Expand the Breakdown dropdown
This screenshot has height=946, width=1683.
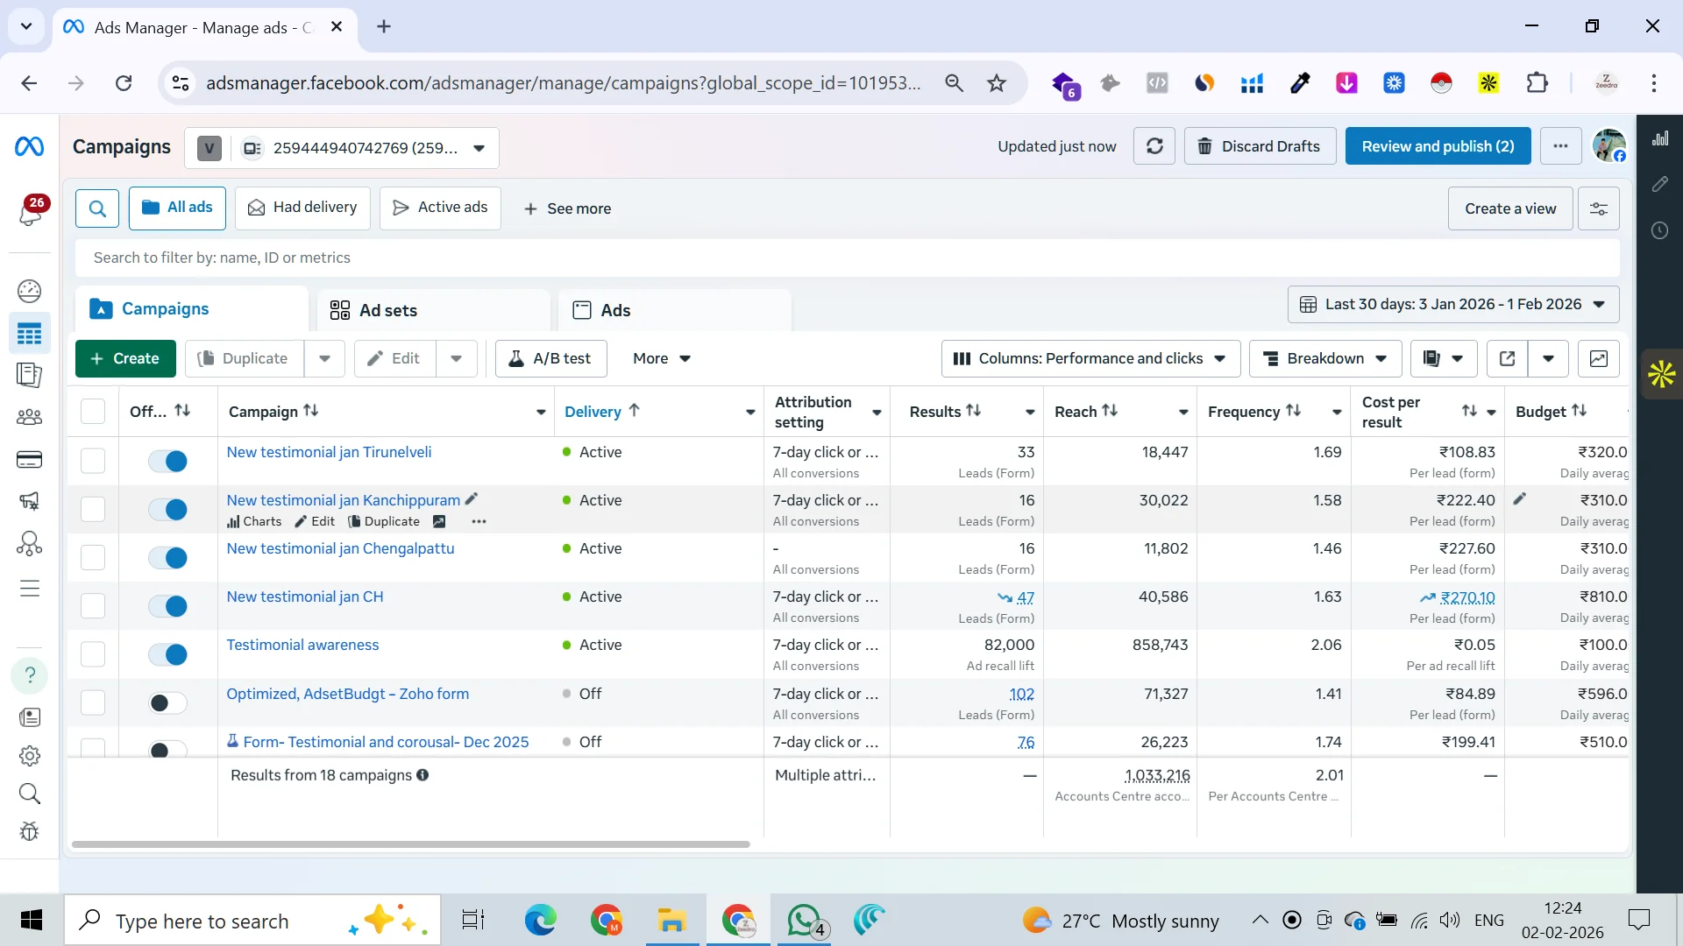tap(1324, 358)
